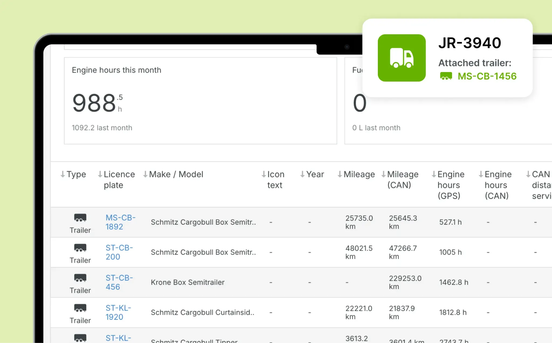
Task: Open the ST-CB-200 licence plate link
Action: pyautogui.click(x=119, y=252)
